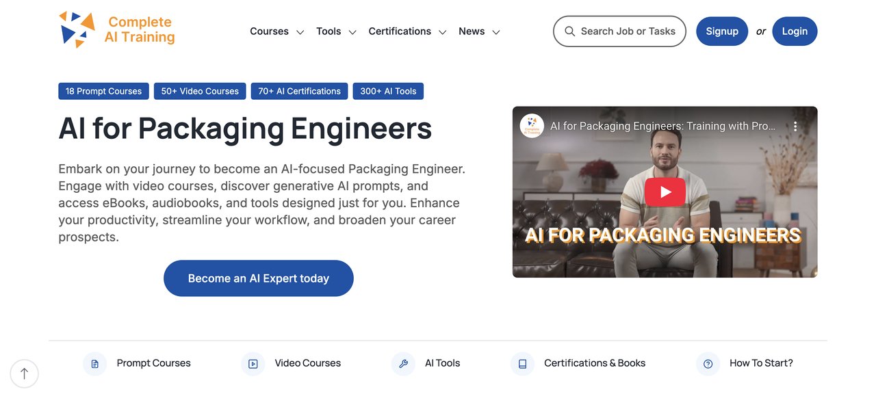876x398 pixels.
Task: Click the scroll-to-top arrow button
Action: 25,373
